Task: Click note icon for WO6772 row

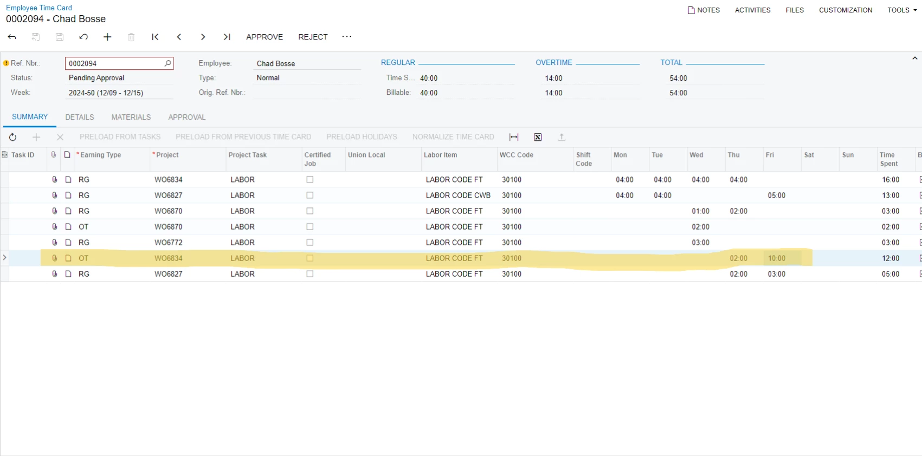Action: tap(68, 242)
